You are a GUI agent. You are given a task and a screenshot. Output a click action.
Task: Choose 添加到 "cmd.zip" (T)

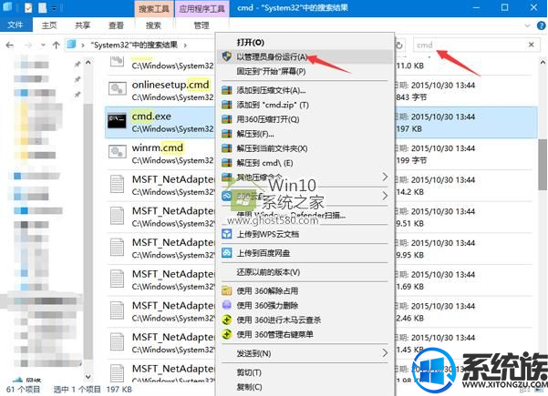pyautogui.click(x=304, y=105)
